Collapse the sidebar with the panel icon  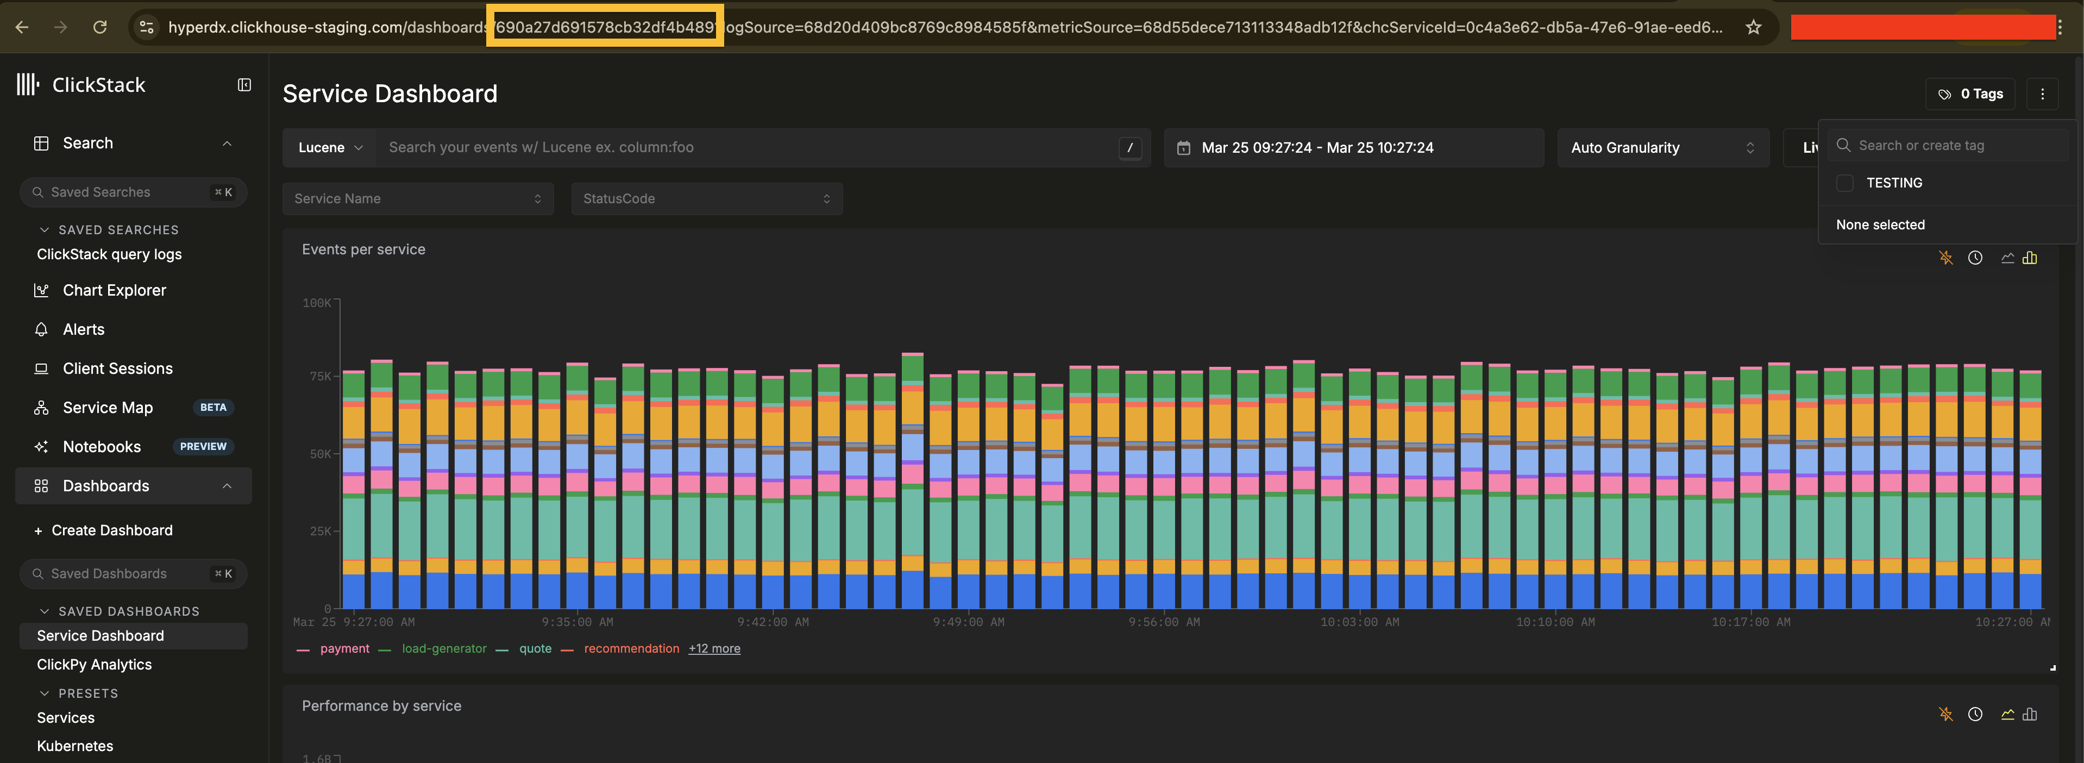tap(244, 85)
